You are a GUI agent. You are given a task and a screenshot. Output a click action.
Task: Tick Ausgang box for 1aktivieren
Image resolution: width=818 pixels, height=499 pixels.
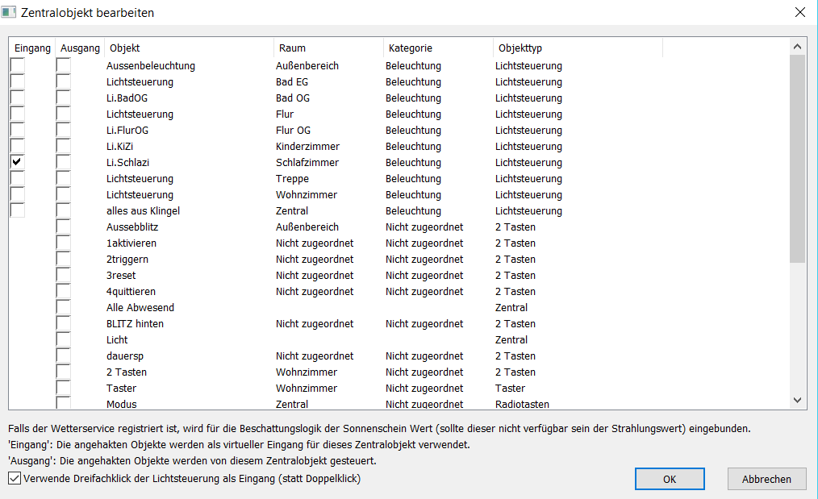[64, 243]
